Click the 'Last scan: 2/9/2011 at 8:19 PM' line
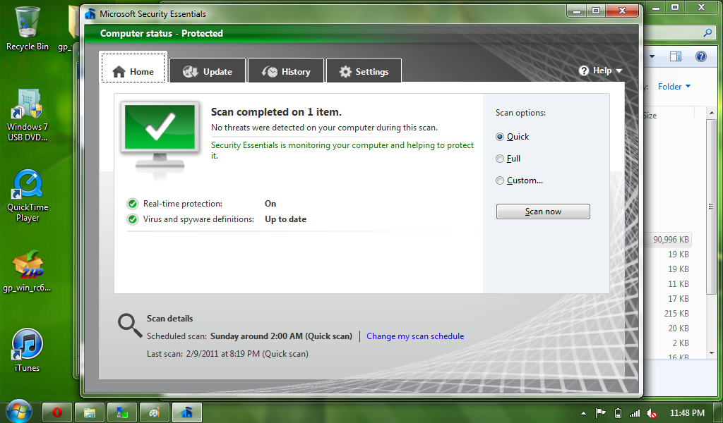The width and height of the screenshot is (723, 423). point(227,354)
